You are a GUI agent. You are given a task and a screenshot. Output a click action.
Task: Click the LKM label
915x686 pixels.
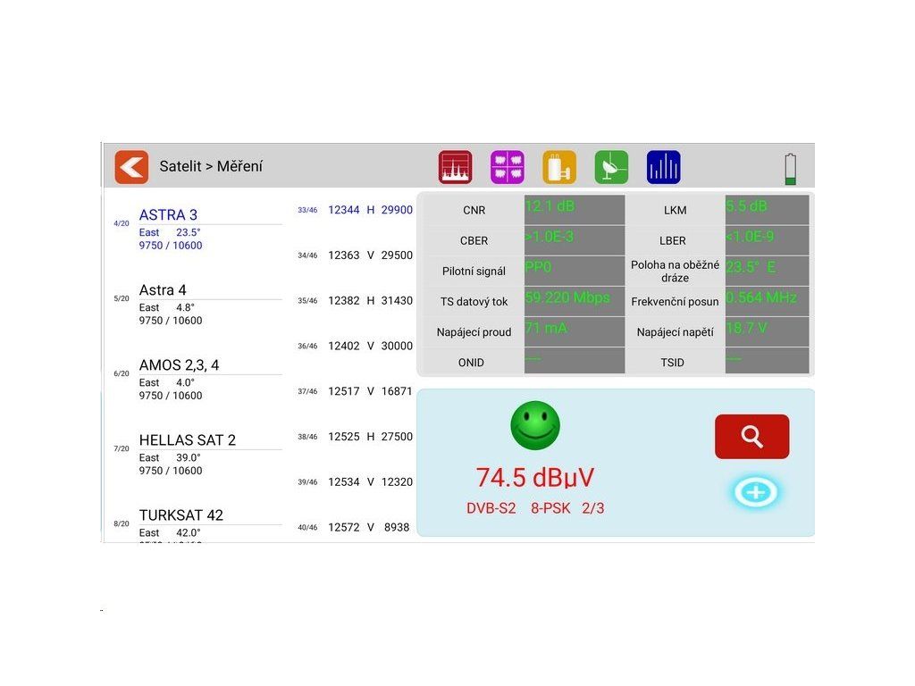pos(676,210)
